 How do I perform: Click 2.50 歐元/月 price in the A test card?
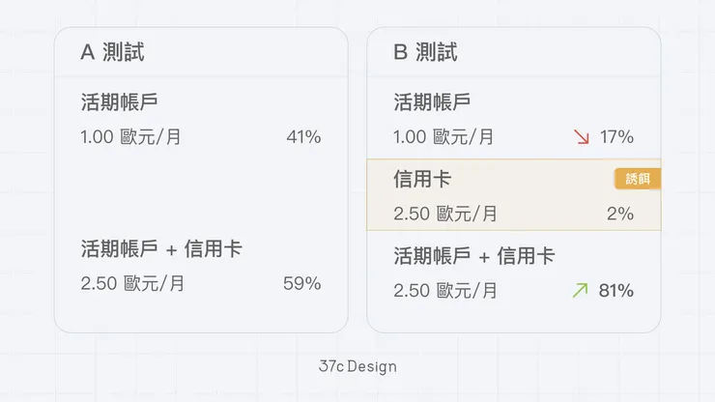(133, 284)
